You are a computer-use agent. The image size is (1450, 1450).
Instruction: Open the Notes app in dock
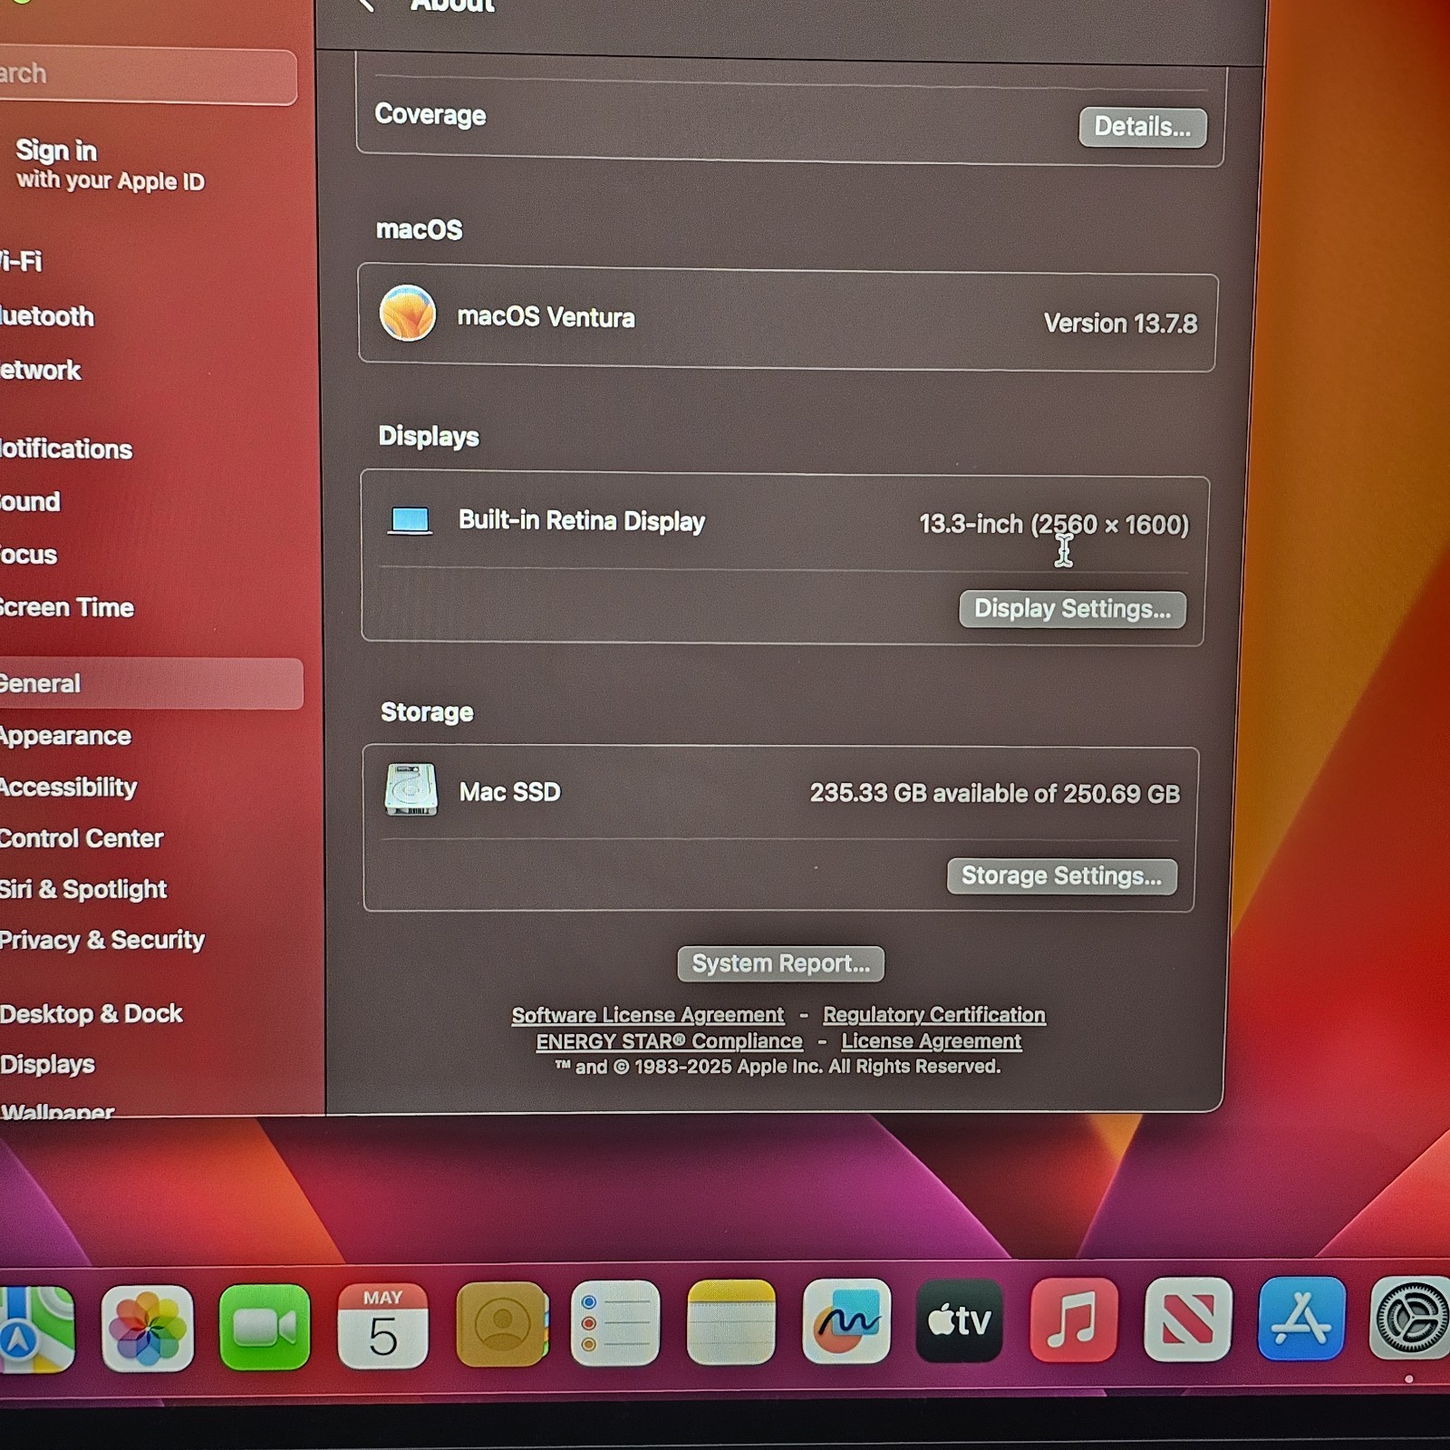730,1321
